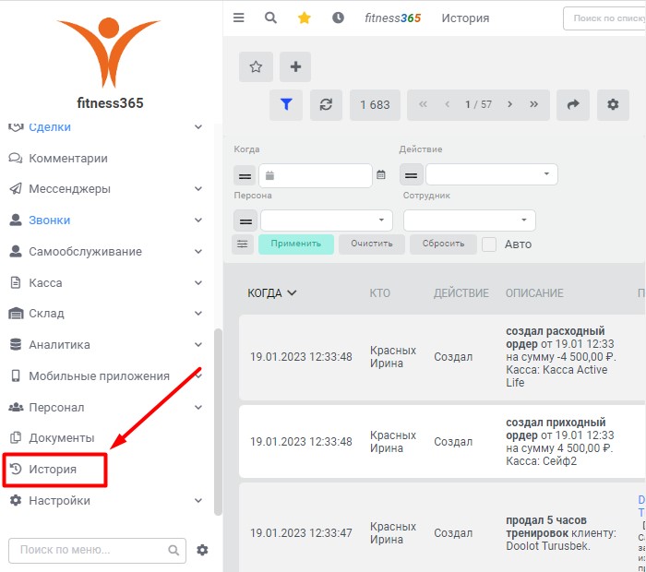This screenshot has height=572, width=646.
Task: Go to first page double-arrow
Action: click(423, 104)
